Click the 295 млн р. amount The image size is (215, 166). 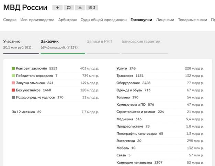tap(195, 141)
